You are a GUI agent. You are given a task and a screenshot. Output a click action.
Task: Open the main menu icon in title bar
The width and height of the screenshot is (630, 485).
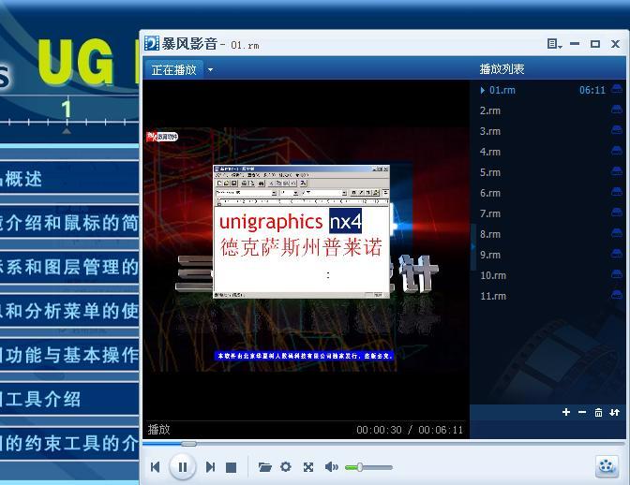[x=554, y=44]
